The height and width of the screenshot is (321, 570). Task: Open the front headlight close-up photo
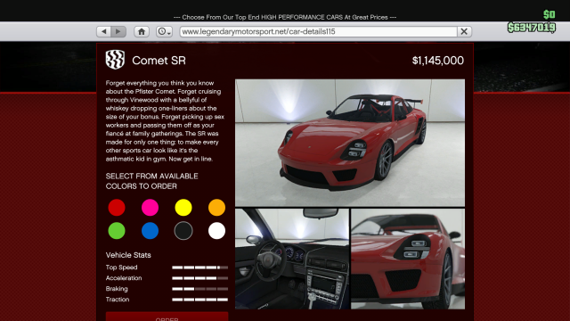(x=408, y=259)
